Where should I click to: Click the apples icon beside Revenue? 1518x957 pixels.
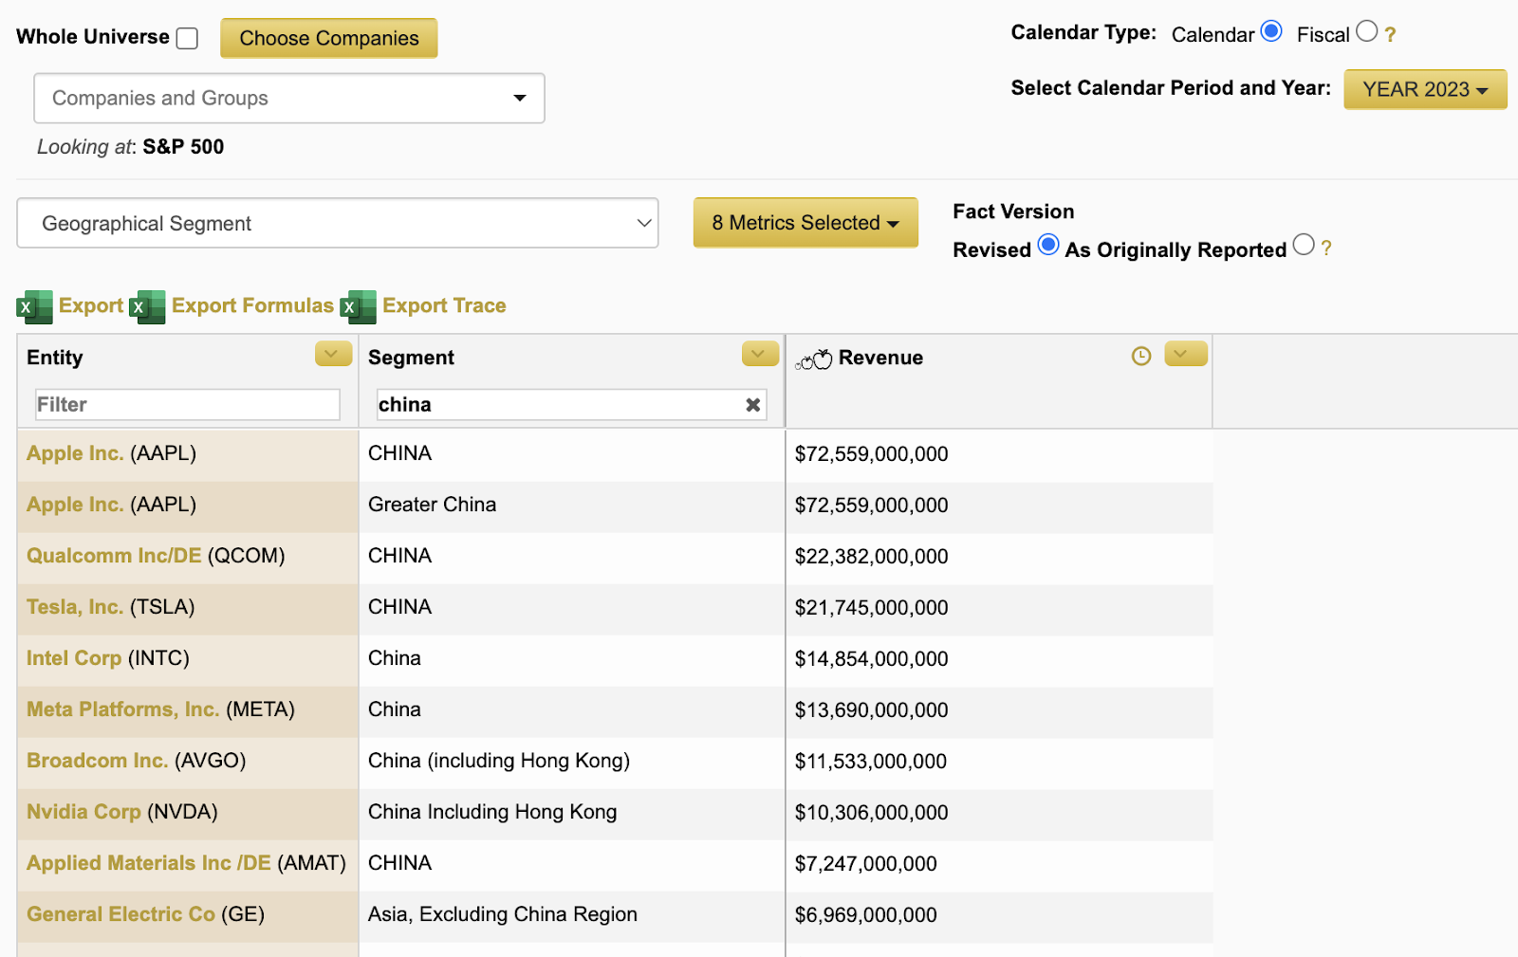click(x=813, y=359)
